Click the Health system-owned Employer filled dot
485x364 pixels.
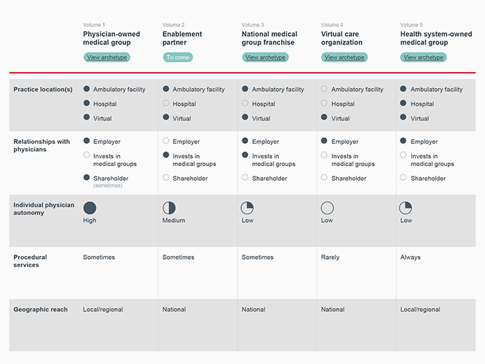404,141
